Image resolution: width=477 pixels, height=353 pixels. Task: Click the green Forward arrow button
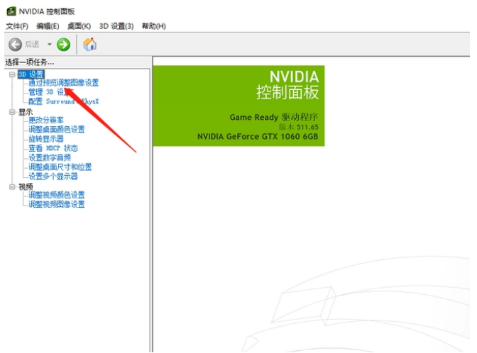point(63,45)
